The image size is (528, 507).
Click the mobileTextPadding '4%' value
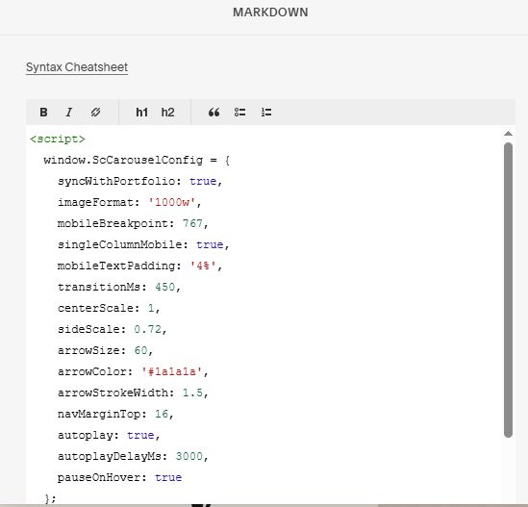(203, 266)
